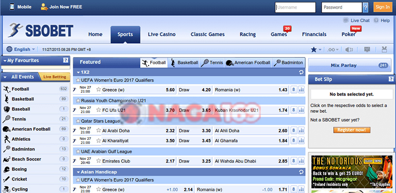Image resolution: width=396 pixels, height=193 pixels.
Task: Open My Favourites help question icon
Action: (66, 60)
